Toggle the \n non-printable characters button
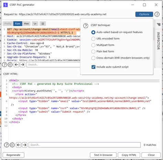Image resolution: width=163 pixels, height=160 pixels. coord(35,24)
